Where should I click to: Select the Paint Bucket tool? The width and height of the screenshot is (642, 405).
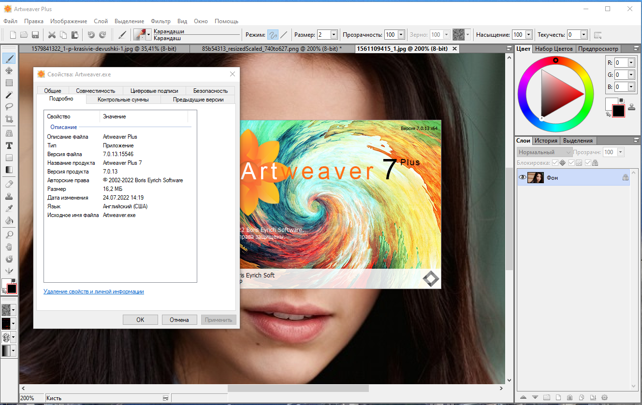(9, 220)
